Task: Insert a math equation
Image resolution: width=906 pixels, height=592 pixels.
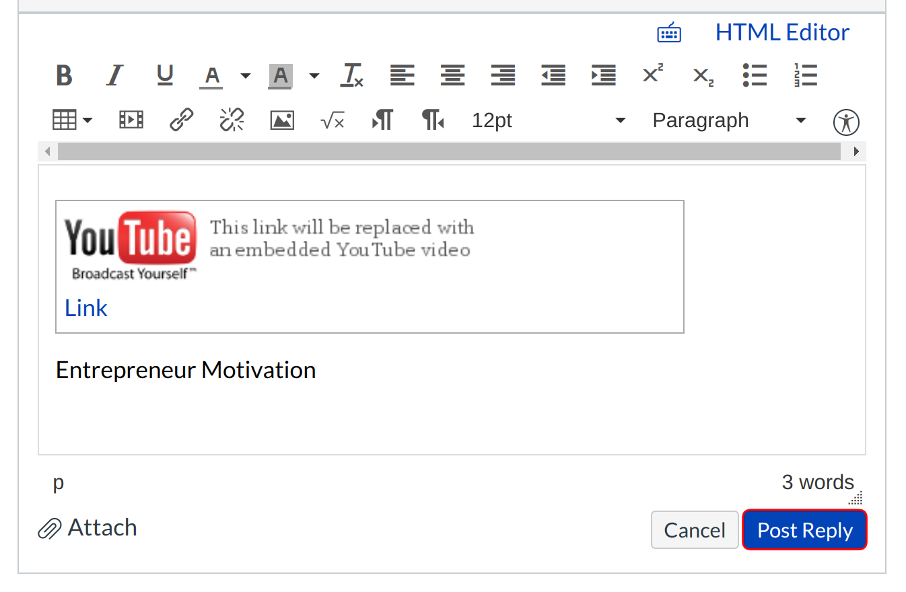Action: [333, 121]
